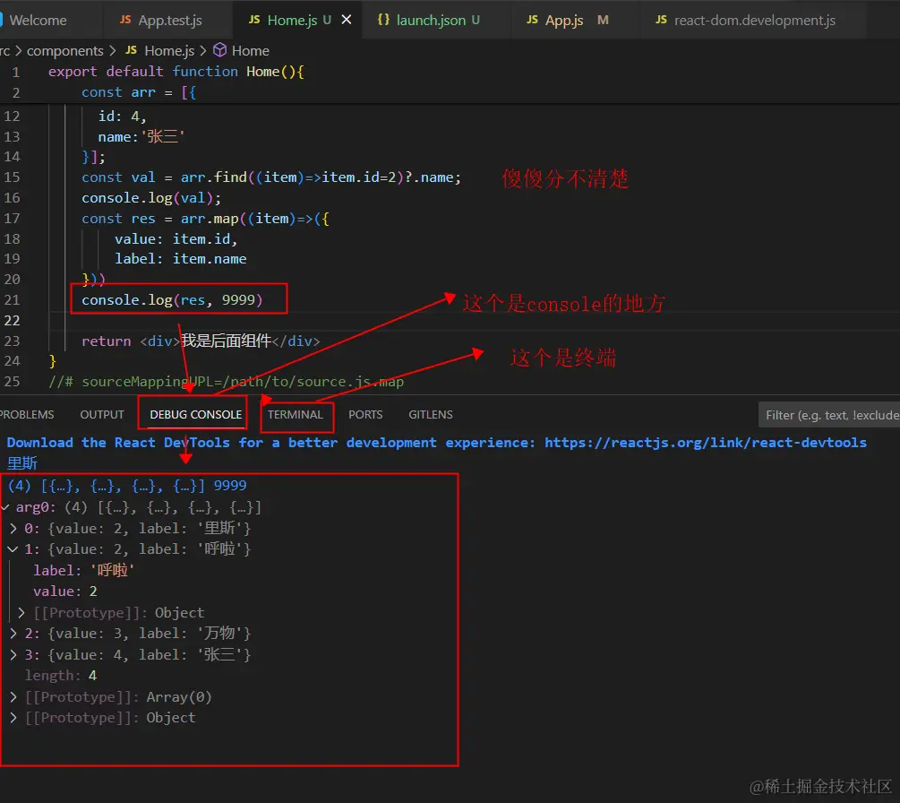Click the JS icon on the Home.js tab

(x=254, y=20)
